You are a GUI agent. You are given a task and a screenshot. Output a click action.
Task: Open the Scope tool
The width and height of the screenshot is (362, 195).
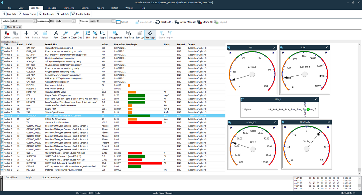pyautogui.click(x=102, y=34)
